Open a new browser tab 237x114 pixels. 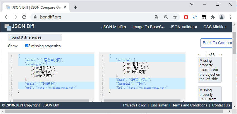tap(75, 7)
